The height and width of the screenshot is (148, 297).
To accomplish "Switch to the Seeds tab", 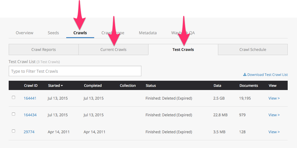I will click(x=53, y=33).
